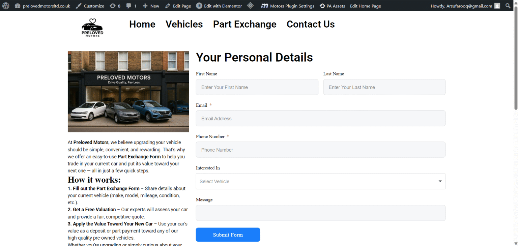Open the Interested In vehicle dropdown
518x246 pixels.
click(x=320, y=181)
